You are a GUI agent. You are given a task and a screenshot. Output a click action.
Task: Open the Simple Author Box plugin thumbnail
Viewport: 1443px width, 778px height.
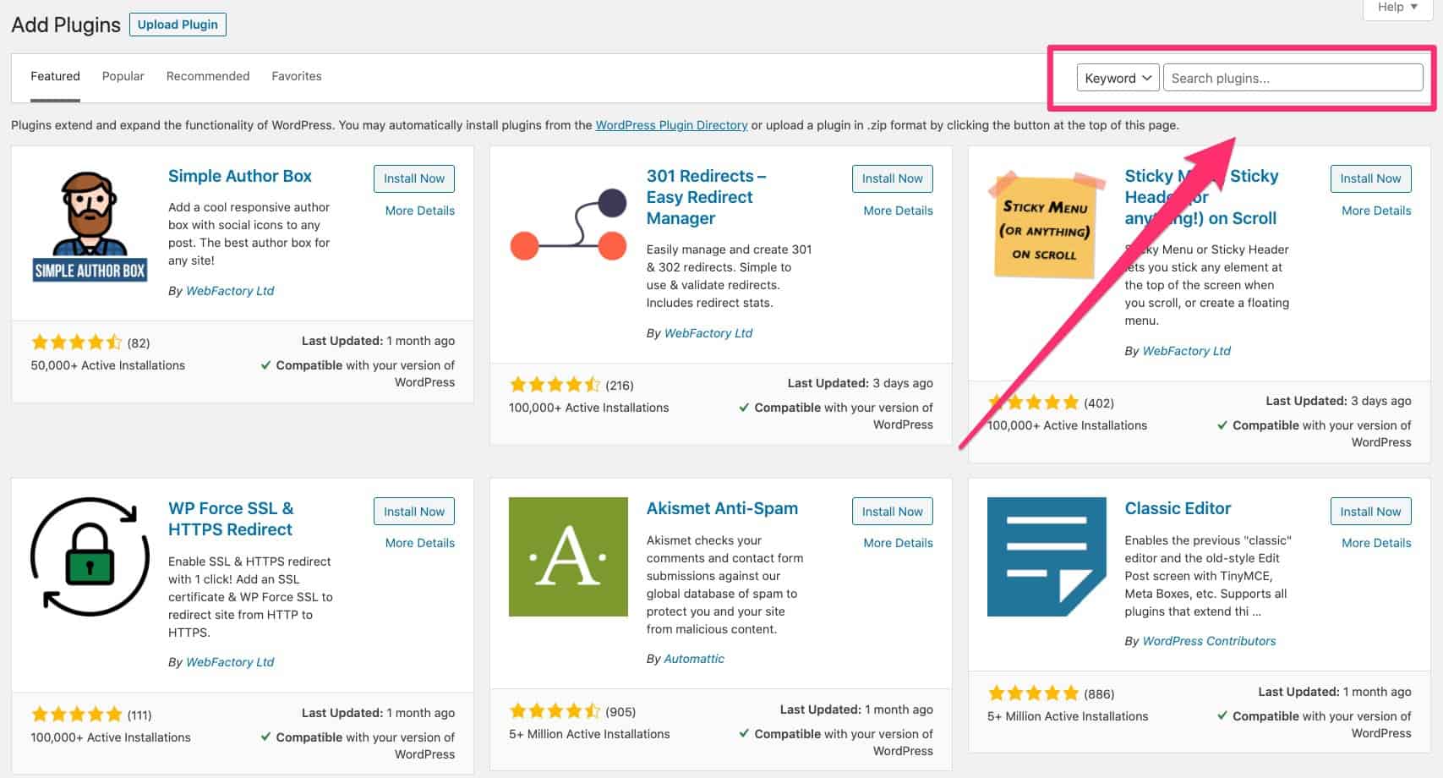[90, 226]
